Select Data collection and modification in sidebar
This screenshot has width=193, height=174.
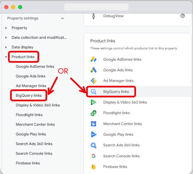39,37
